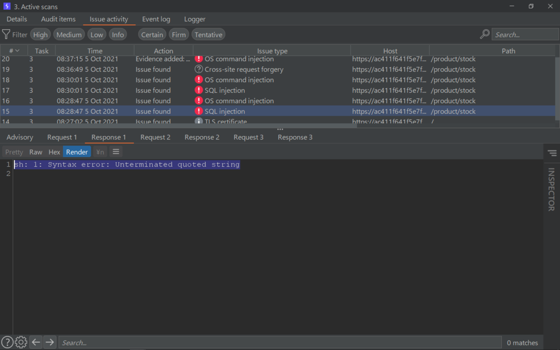This screenshot has height=350, width=560.
Task: Toggle the Certain confidence filter
Action: click(x=152, y=35)
